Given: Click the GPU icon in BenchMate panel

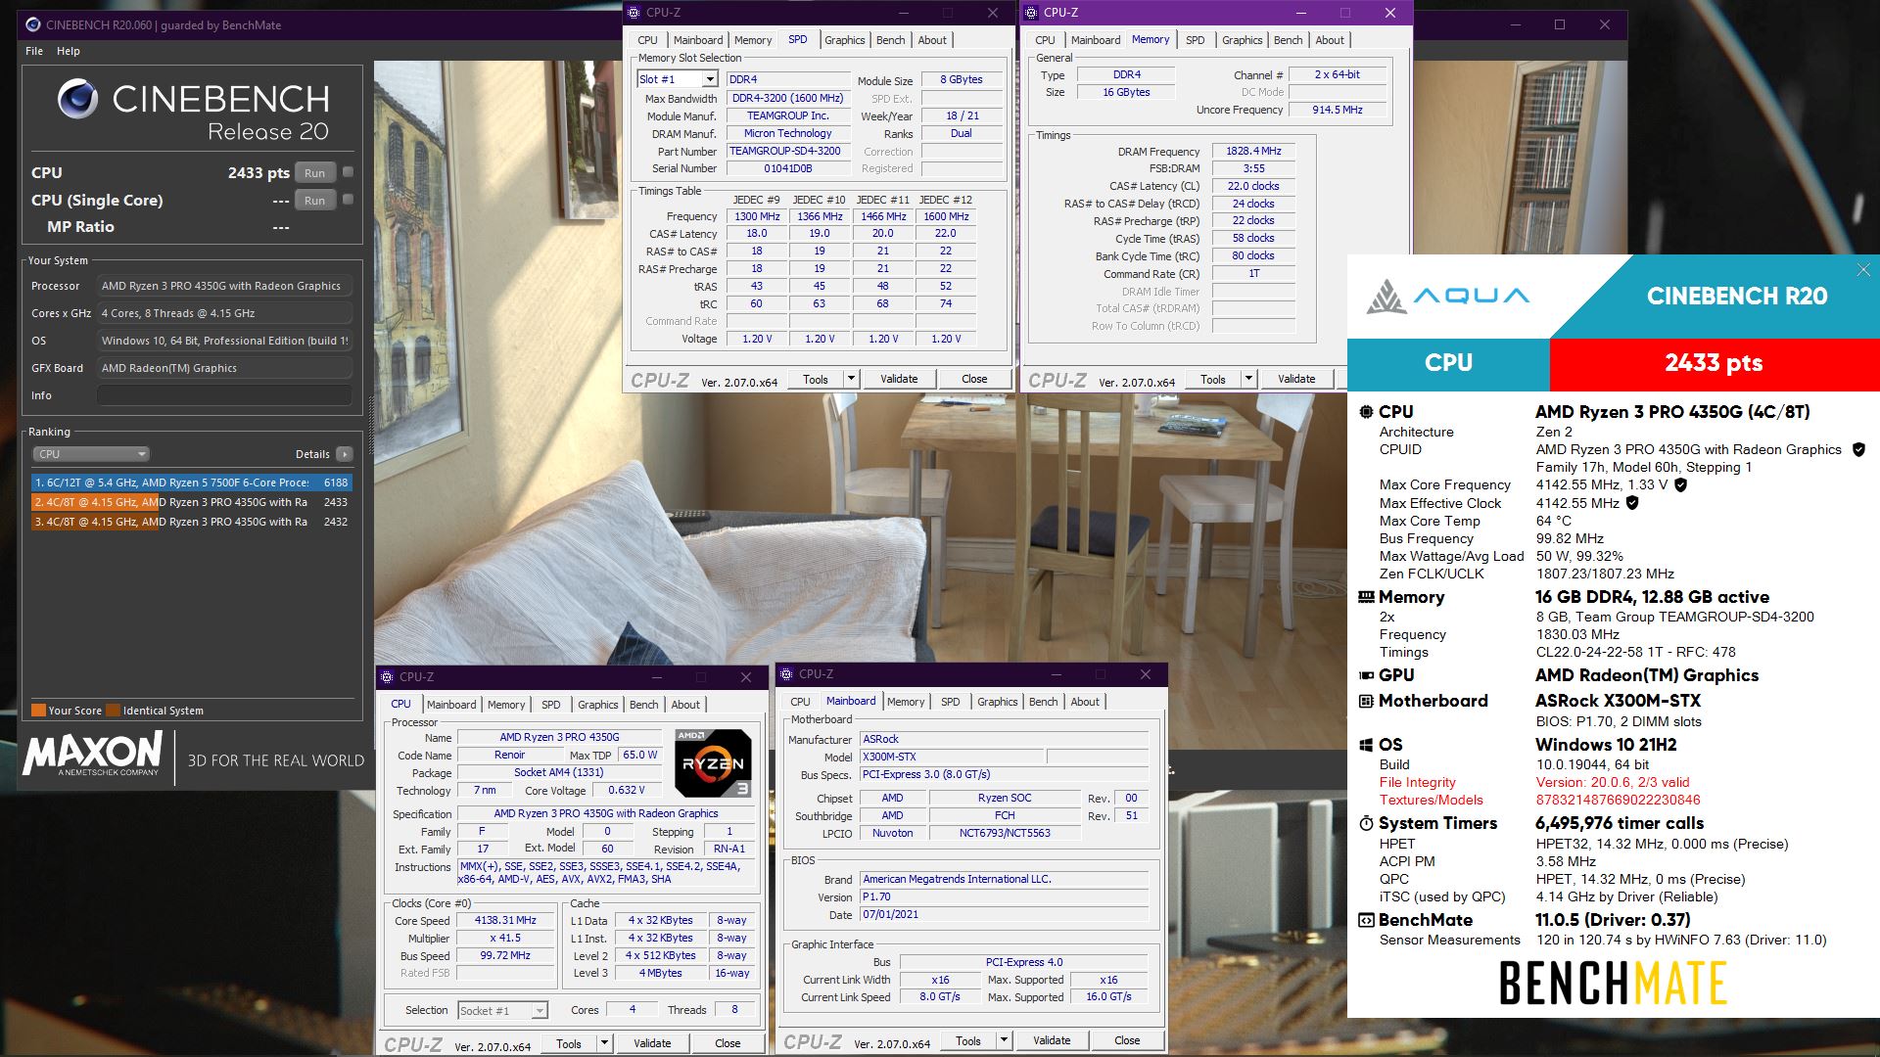Looking at the screenshot, I should point(1366,675).
